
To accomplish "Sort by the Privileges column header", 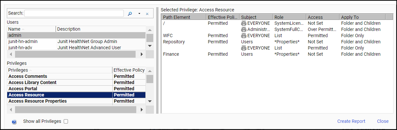I will pyautogui.click(x=60, y=70).
